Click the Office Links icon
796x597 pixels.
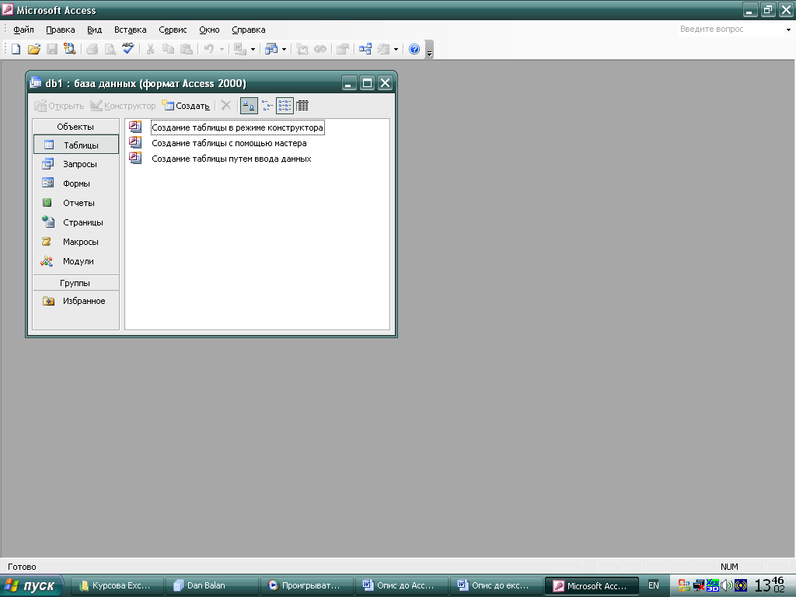(x=240, y=49)
